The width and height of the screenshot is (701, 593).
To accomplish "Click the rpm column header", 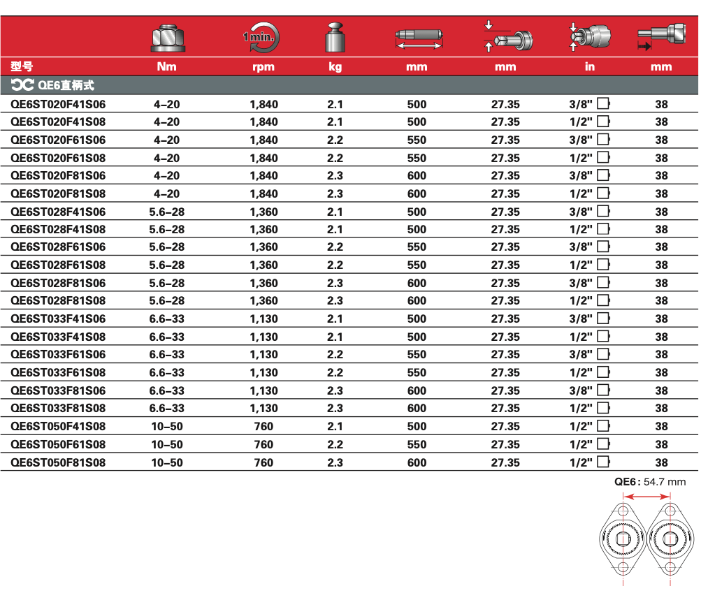I will [263, 67].
